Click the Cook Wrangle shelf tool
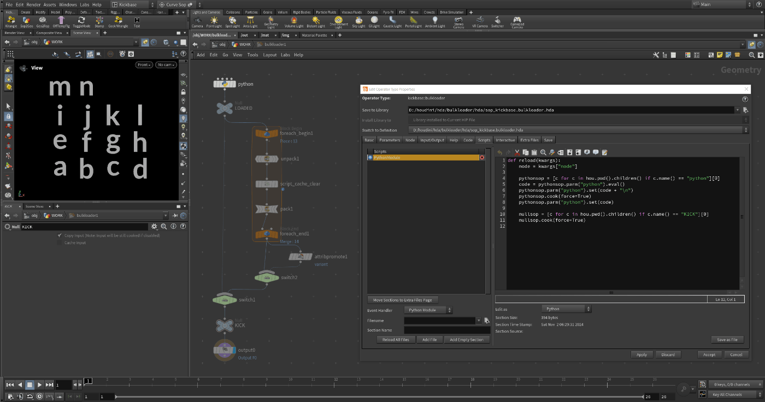This screenshot has width=765, height=402. (119, 22)
